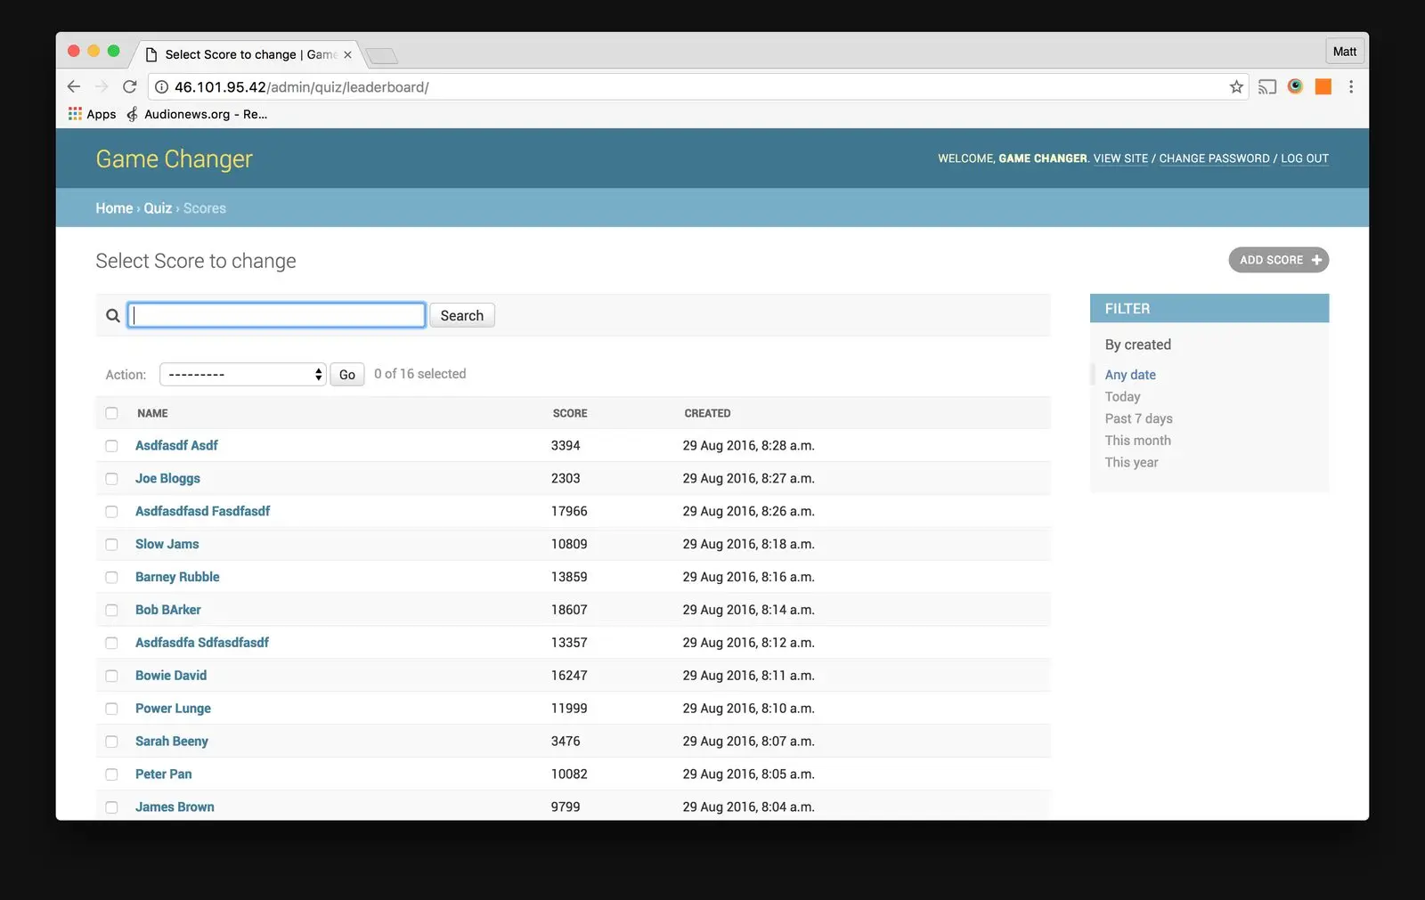Click the Add Score button
The height and width of the screenshot is (900, 1425).
[1279, 260]
